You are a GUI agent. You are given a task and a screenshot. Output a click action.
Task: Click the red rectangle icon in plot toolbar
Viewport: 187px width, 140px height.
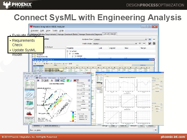75,81
